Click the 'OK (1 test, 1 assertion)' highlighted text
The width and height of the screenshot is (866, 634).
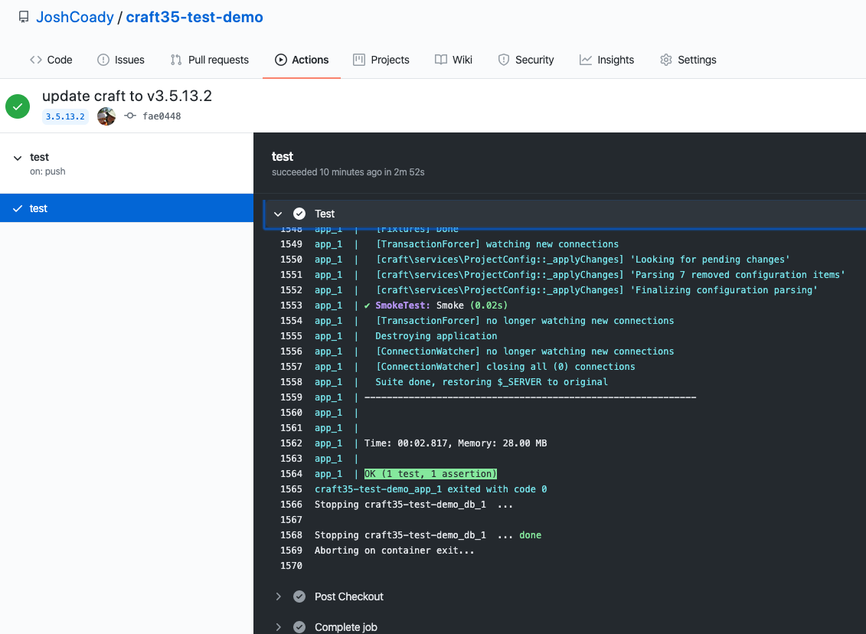(431, 474)
